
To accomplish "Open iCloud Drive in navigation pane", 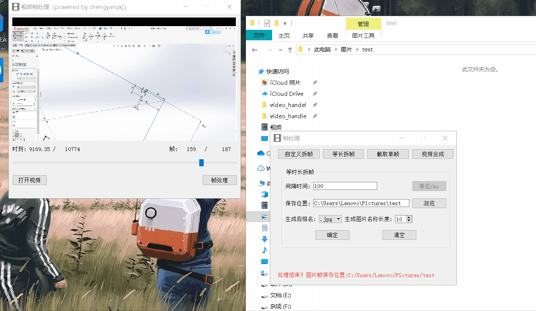I will [x=287, y=94].
